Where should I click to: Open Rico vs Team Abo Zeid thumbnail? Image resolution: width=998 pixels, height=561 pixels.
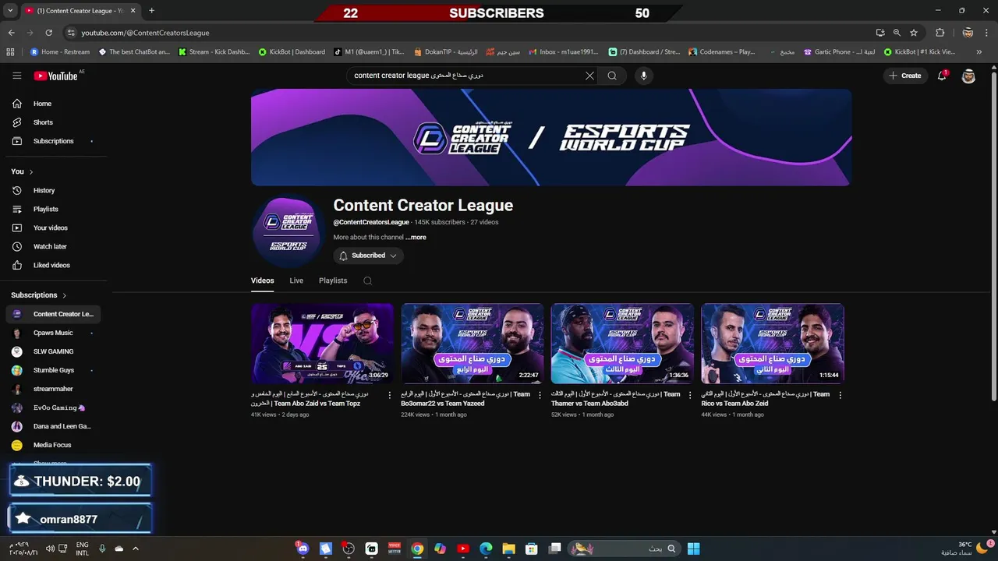click(x=772, y=344)
